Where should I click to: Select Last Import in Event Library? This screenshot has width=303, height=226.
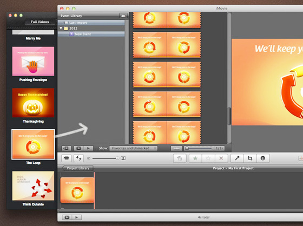click(x=91, y=23)
